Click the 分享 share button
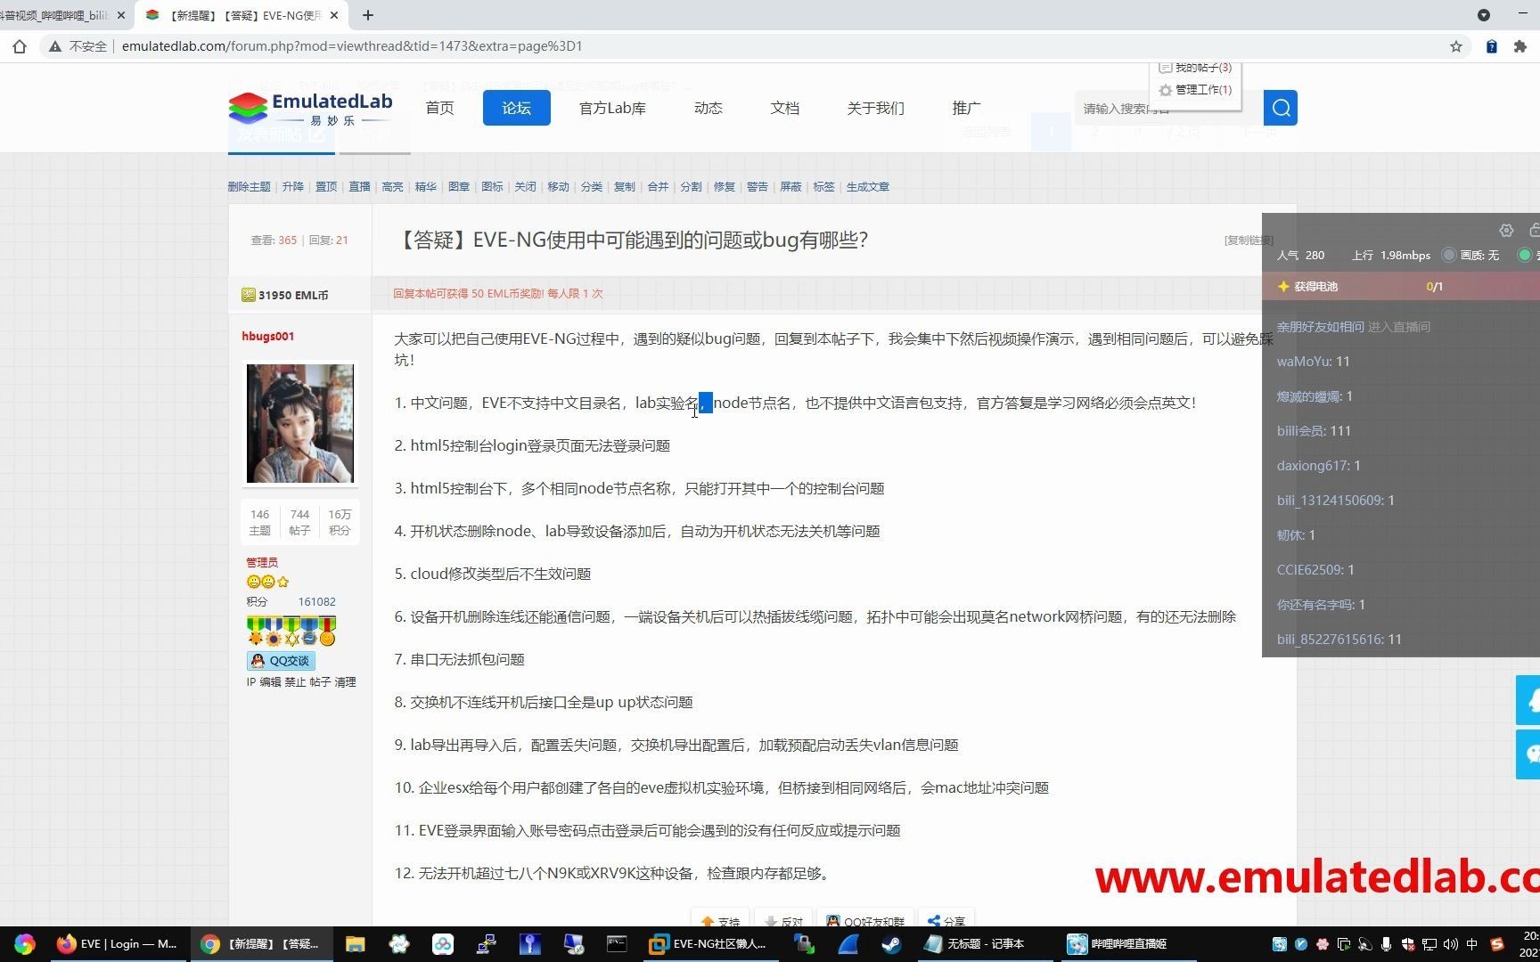The image size is (1540, 962). tap(946, 920)
